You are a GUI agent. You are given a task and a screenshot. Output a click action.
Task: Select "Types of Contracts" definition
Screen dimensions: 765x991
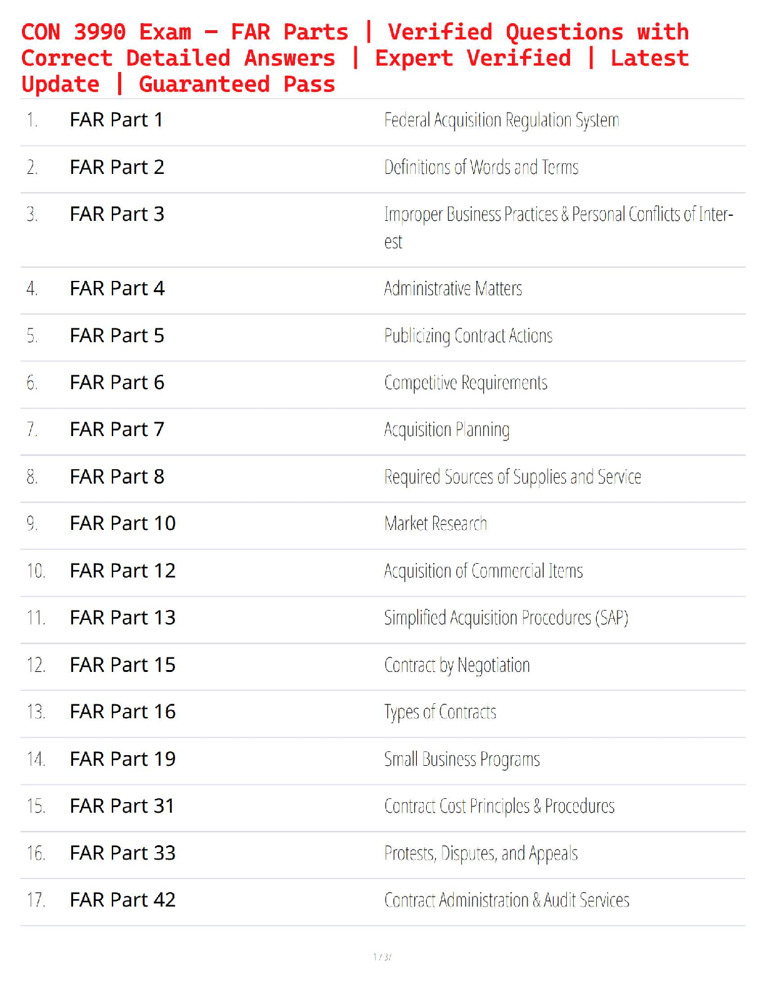(x=440, y=712)
